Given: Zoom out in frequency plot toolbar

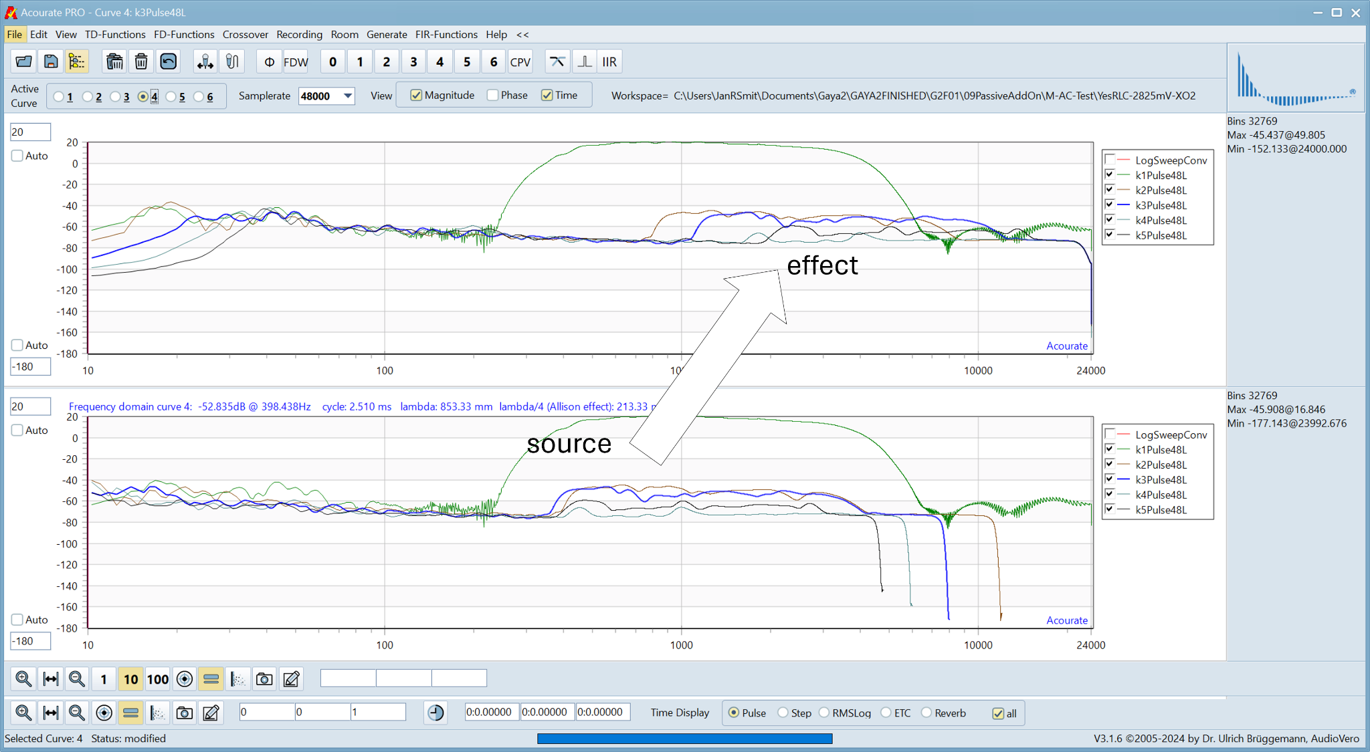Looking at the screenshot, I should pos(77,679).
